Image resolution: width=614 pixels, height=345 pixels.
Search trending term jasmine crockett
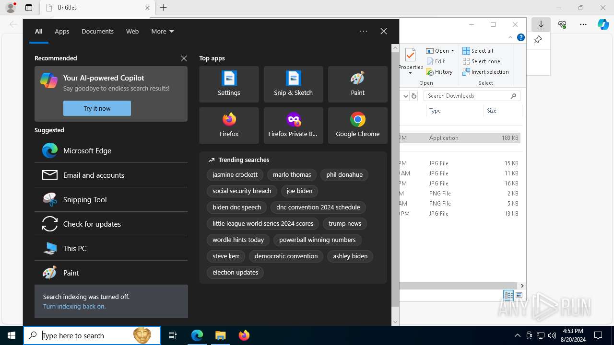(235, 175)
